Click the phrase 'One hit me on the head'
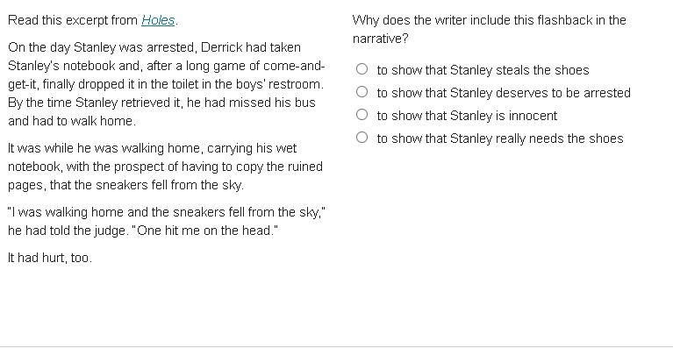 click(205, 231)
